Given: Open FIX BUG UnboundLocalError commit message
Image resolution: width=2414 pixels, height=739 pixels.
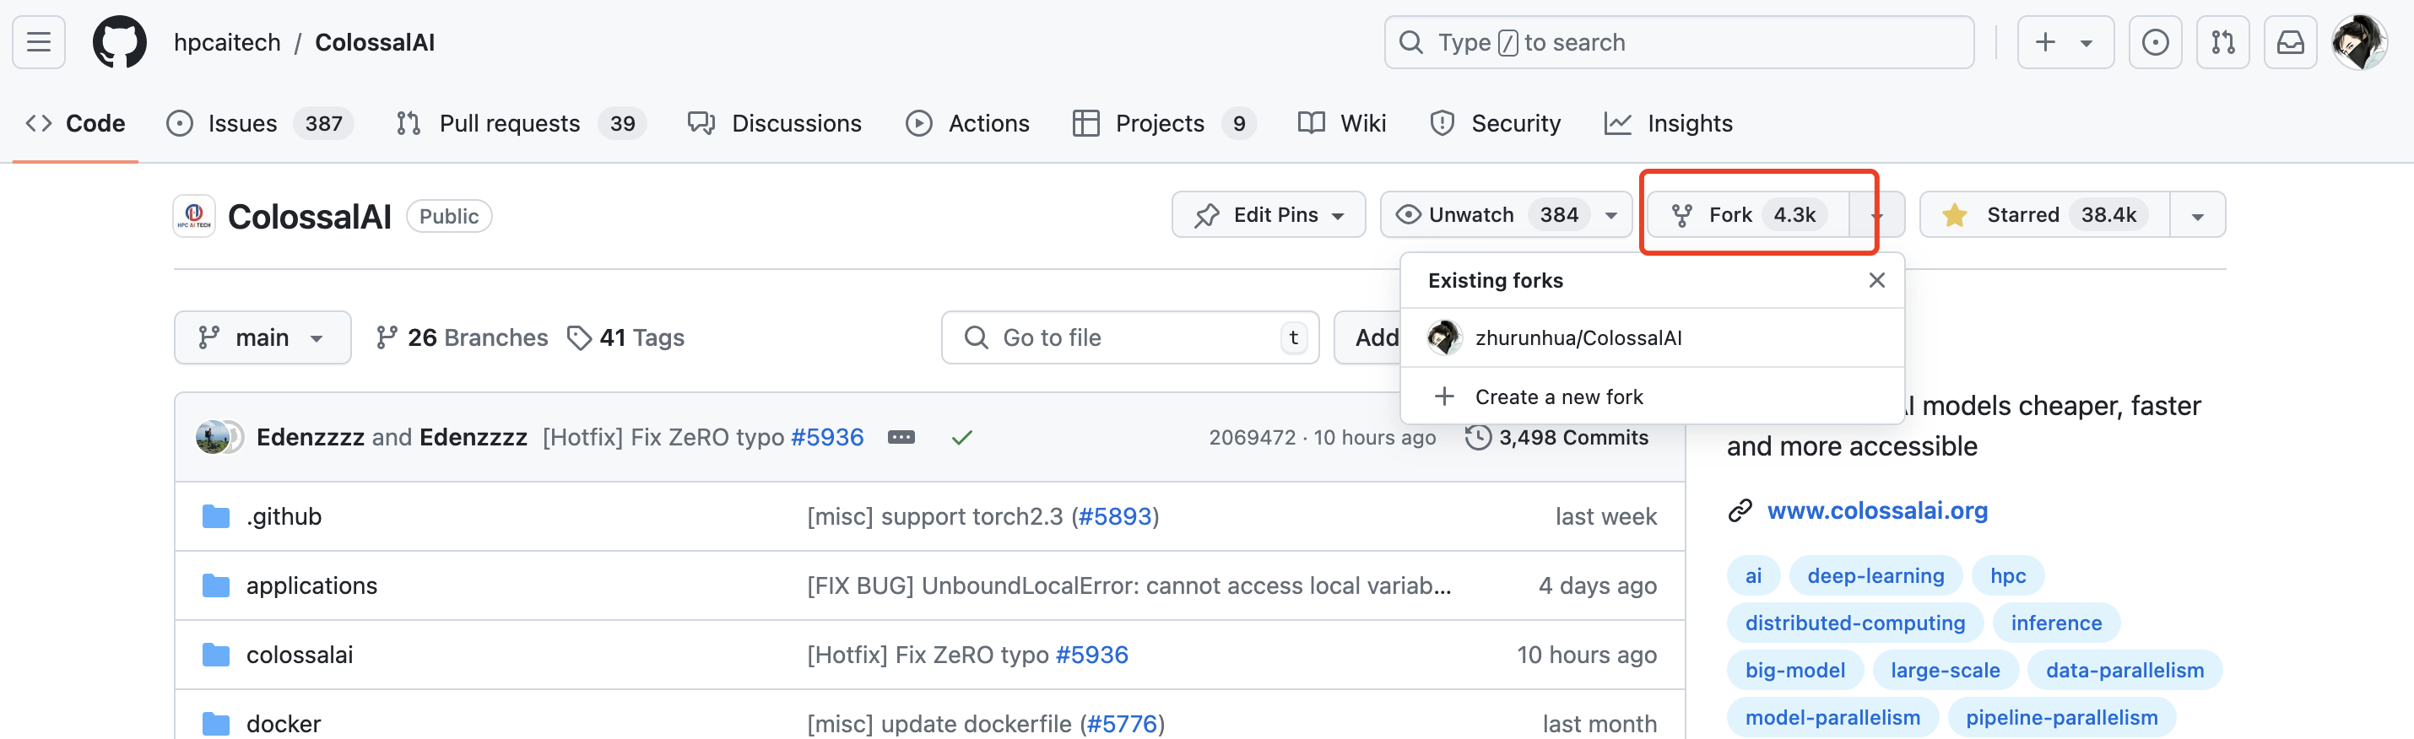Looking at the screenshot, I should pyautogui.click(x=1129, y=585).
